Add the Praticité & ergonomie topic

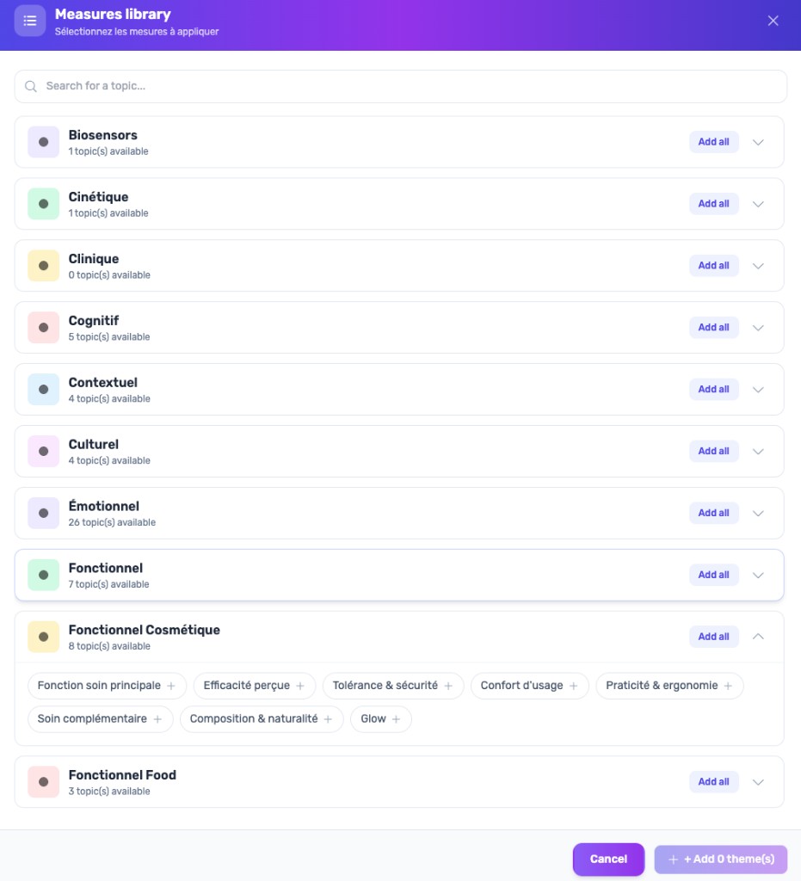coord(669,686)
